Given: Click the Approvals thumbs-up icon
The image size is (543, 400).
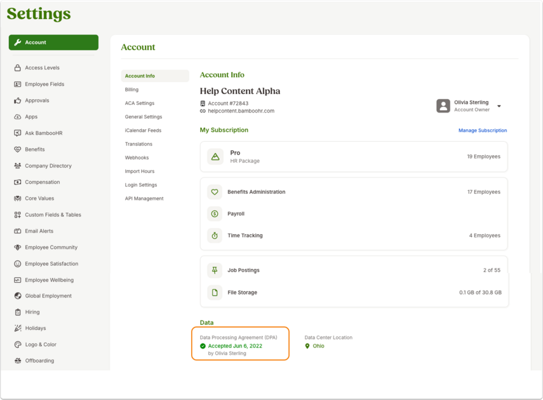Looking at the screenshot, I should (x=17, y=100).
